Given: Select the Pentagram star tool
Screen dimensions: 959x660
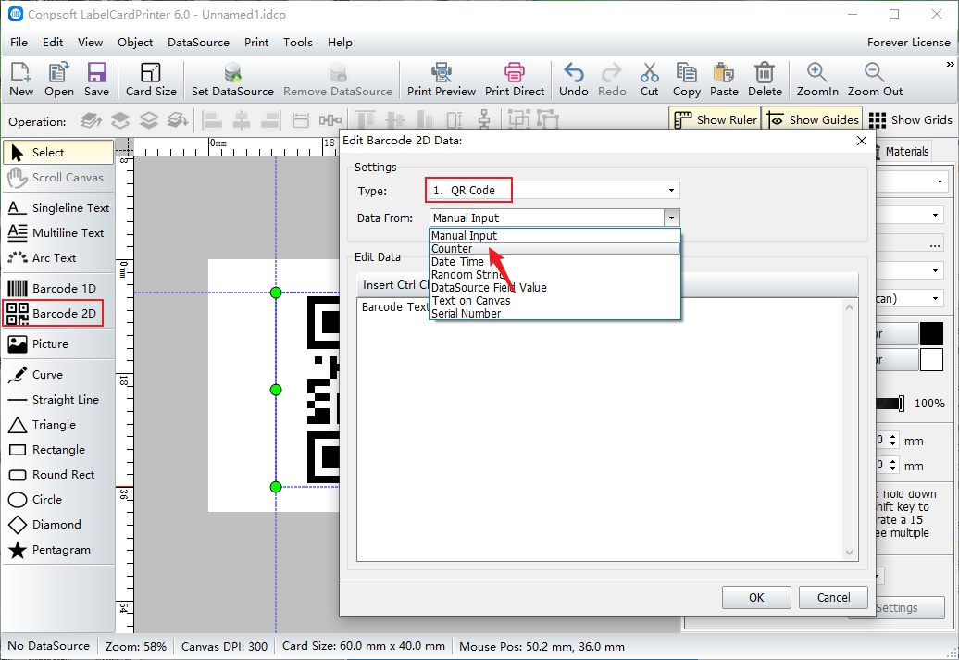Looking at the screenshot, I should point(58,550).
